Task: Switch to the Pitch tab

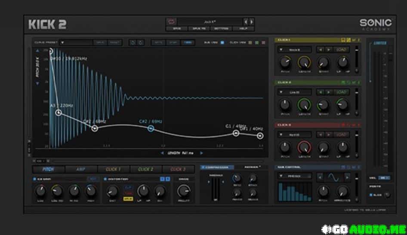Action: [48, 169]
